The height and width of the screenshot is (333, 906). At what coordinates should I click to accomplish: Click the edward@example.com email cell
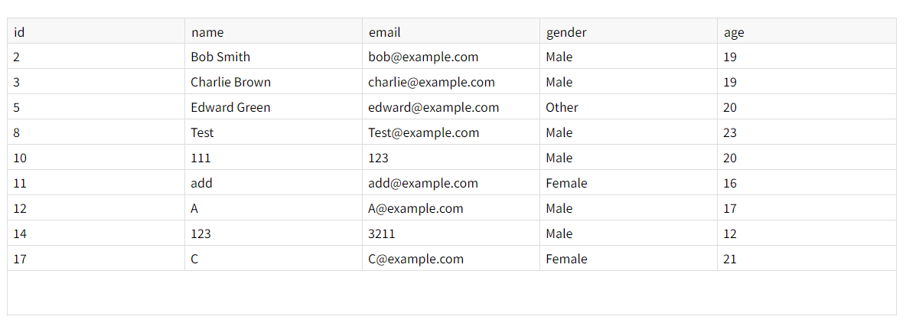(433, 107)
